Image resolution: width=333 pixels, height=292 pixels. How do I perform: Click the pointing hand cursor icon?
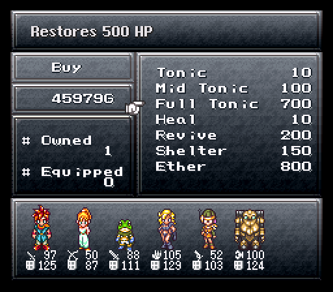(135, 107)
